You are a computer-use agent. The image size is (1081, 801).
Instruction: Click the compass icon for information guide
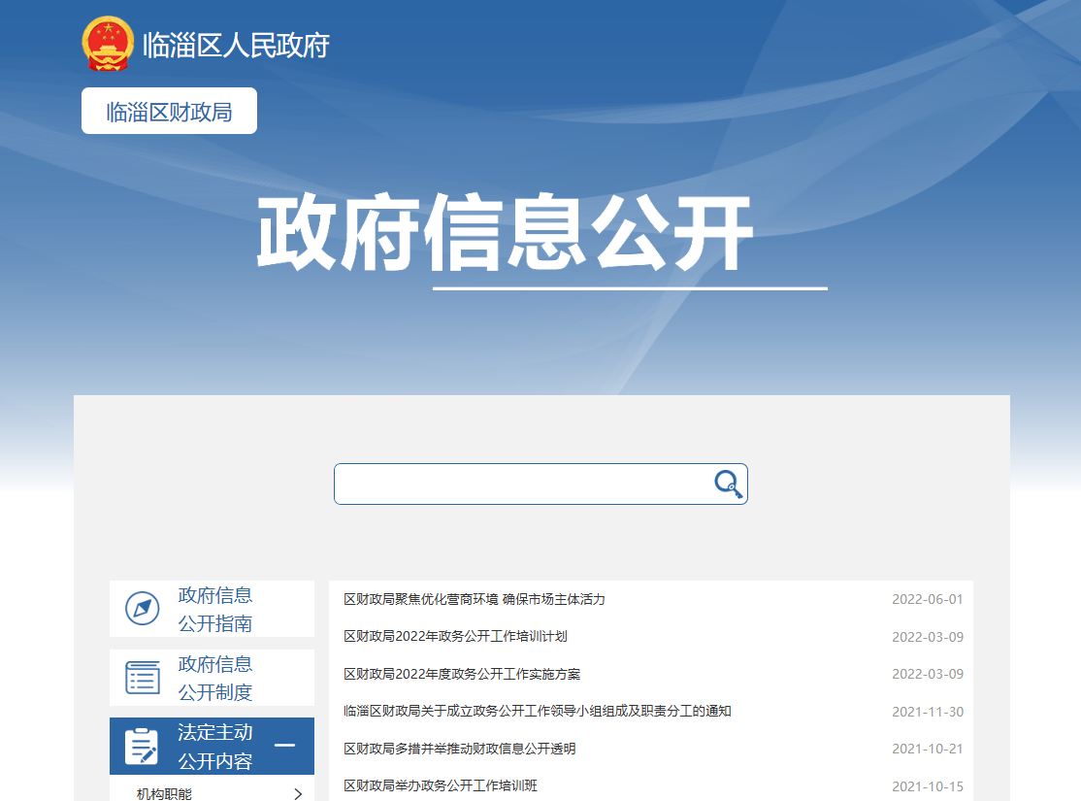point(143,609)
